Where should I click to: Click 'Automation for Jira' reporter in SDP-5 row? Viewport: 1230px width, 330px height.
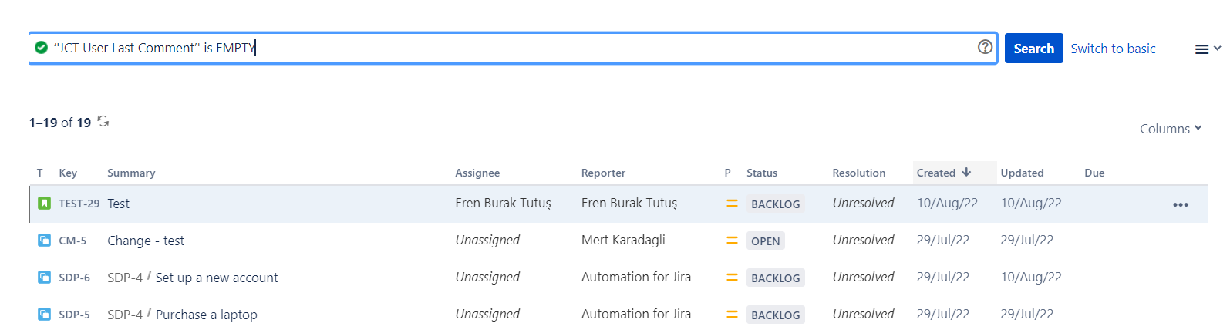(x=636, y=314)
